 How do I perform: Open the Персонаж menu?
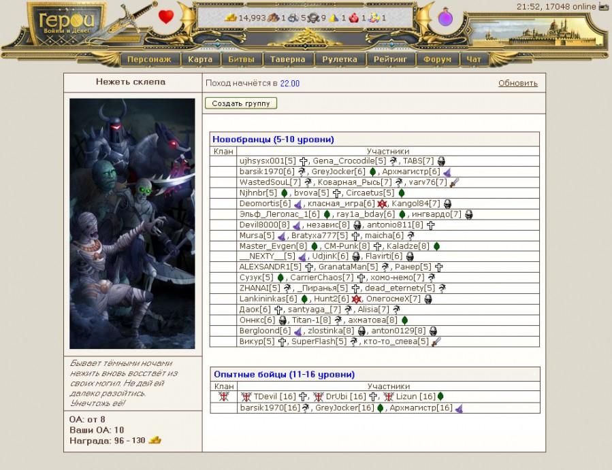149,59
